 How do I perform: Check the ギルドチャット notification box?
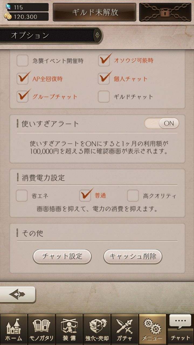[x=104, y=97]
